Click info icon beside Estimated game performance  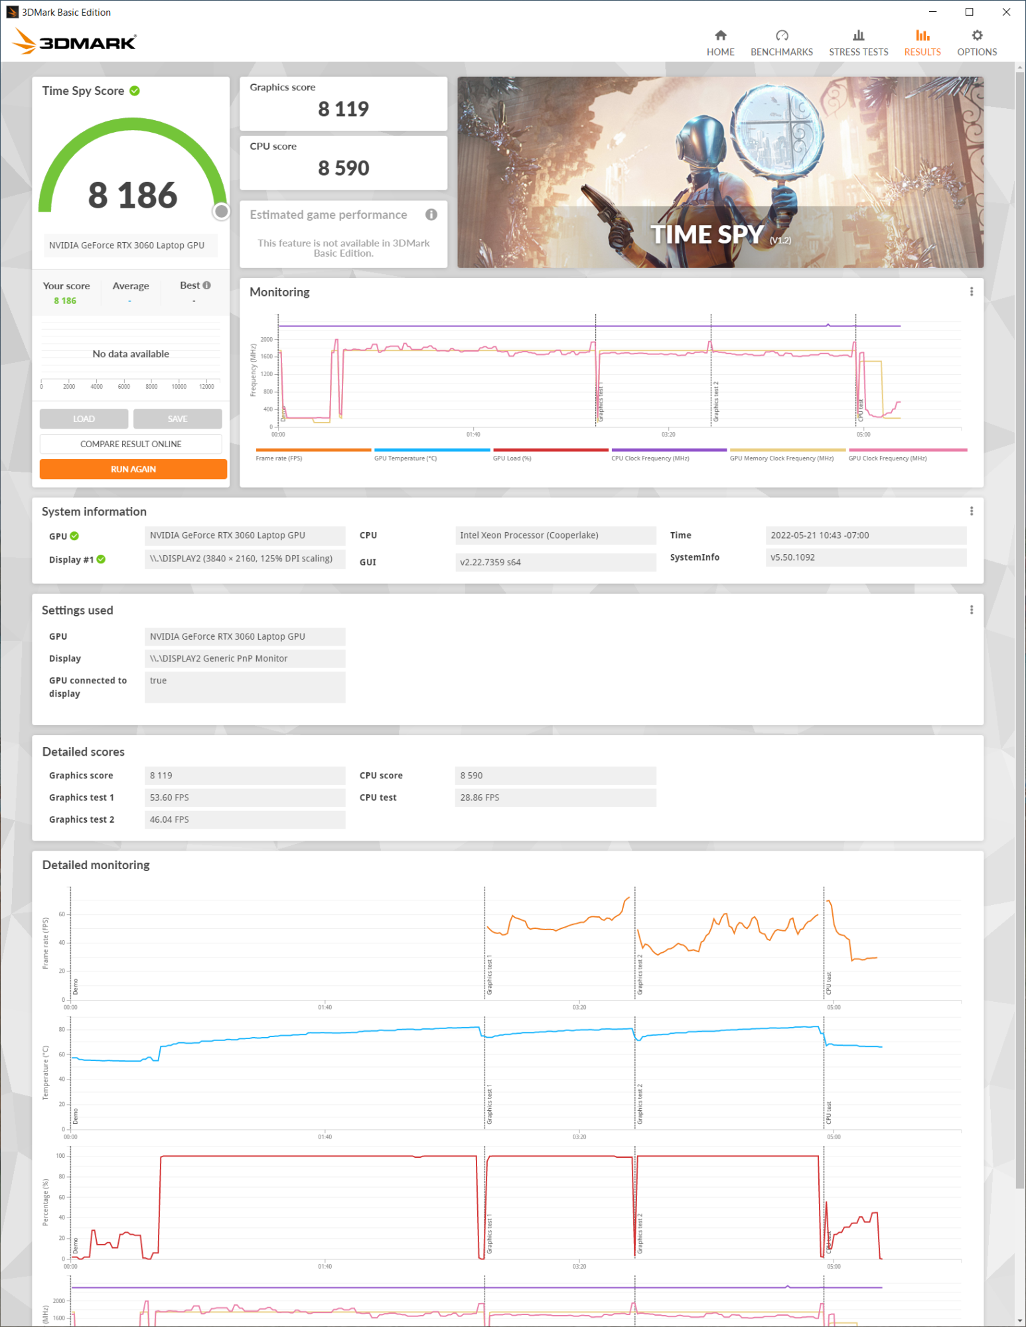[431, 214]
